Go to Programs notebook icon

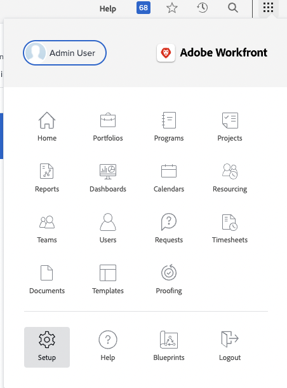coord(169,120)
